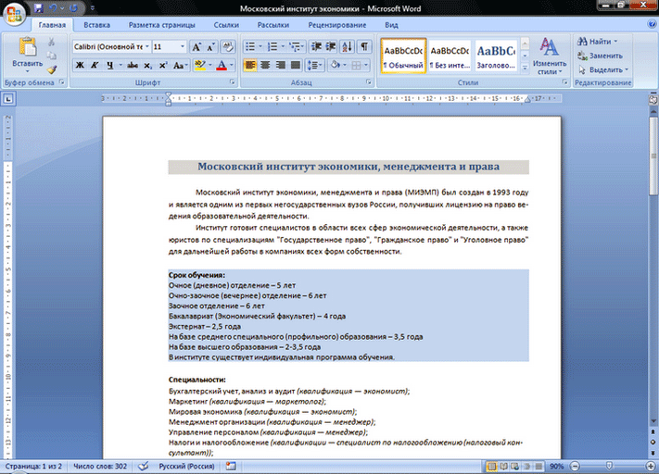The height and width of the screenshot is (474, 659).
Task: Click Выделить button
Action: (x=603, y=69)
